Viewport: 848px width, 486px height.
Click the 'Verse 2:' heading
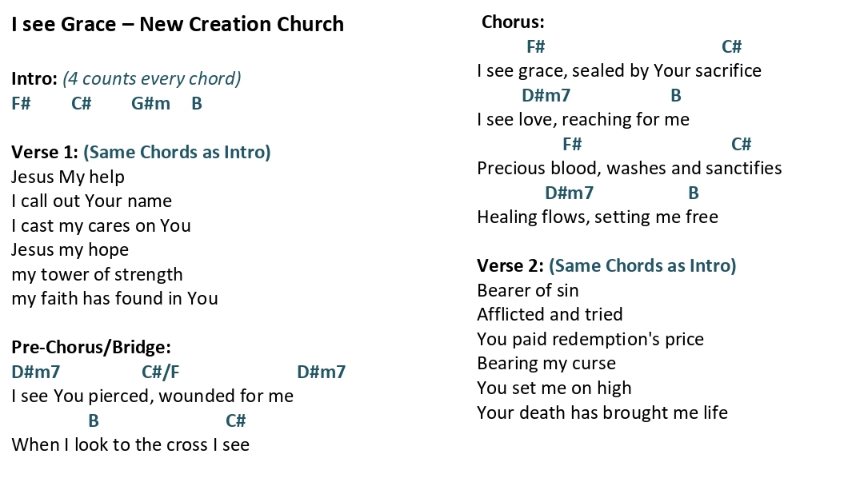[x=510, y=266]
